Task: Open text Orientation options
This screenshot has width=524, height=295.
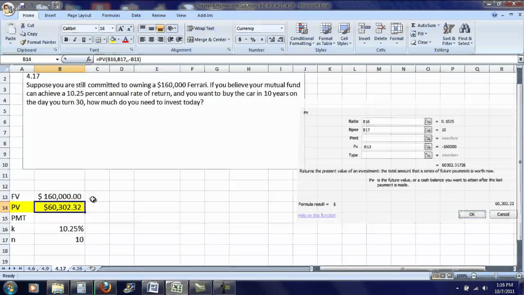Action: click(x=172, y=28)
